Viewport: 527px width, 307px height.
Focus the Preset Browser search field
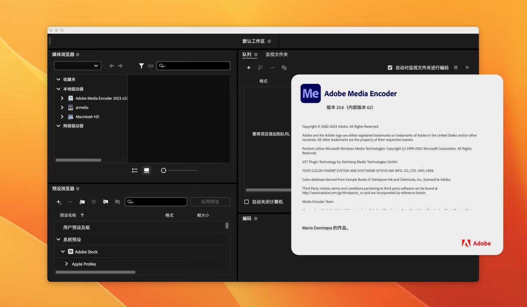[156, 202]
